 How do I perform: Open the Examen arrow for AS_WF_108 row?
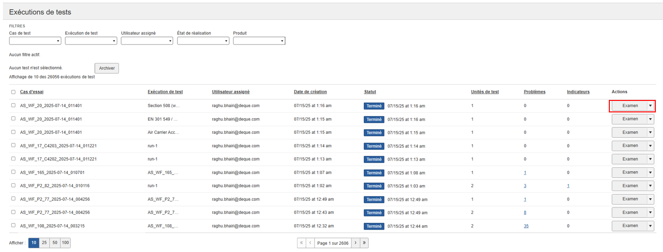coord(650,226)
